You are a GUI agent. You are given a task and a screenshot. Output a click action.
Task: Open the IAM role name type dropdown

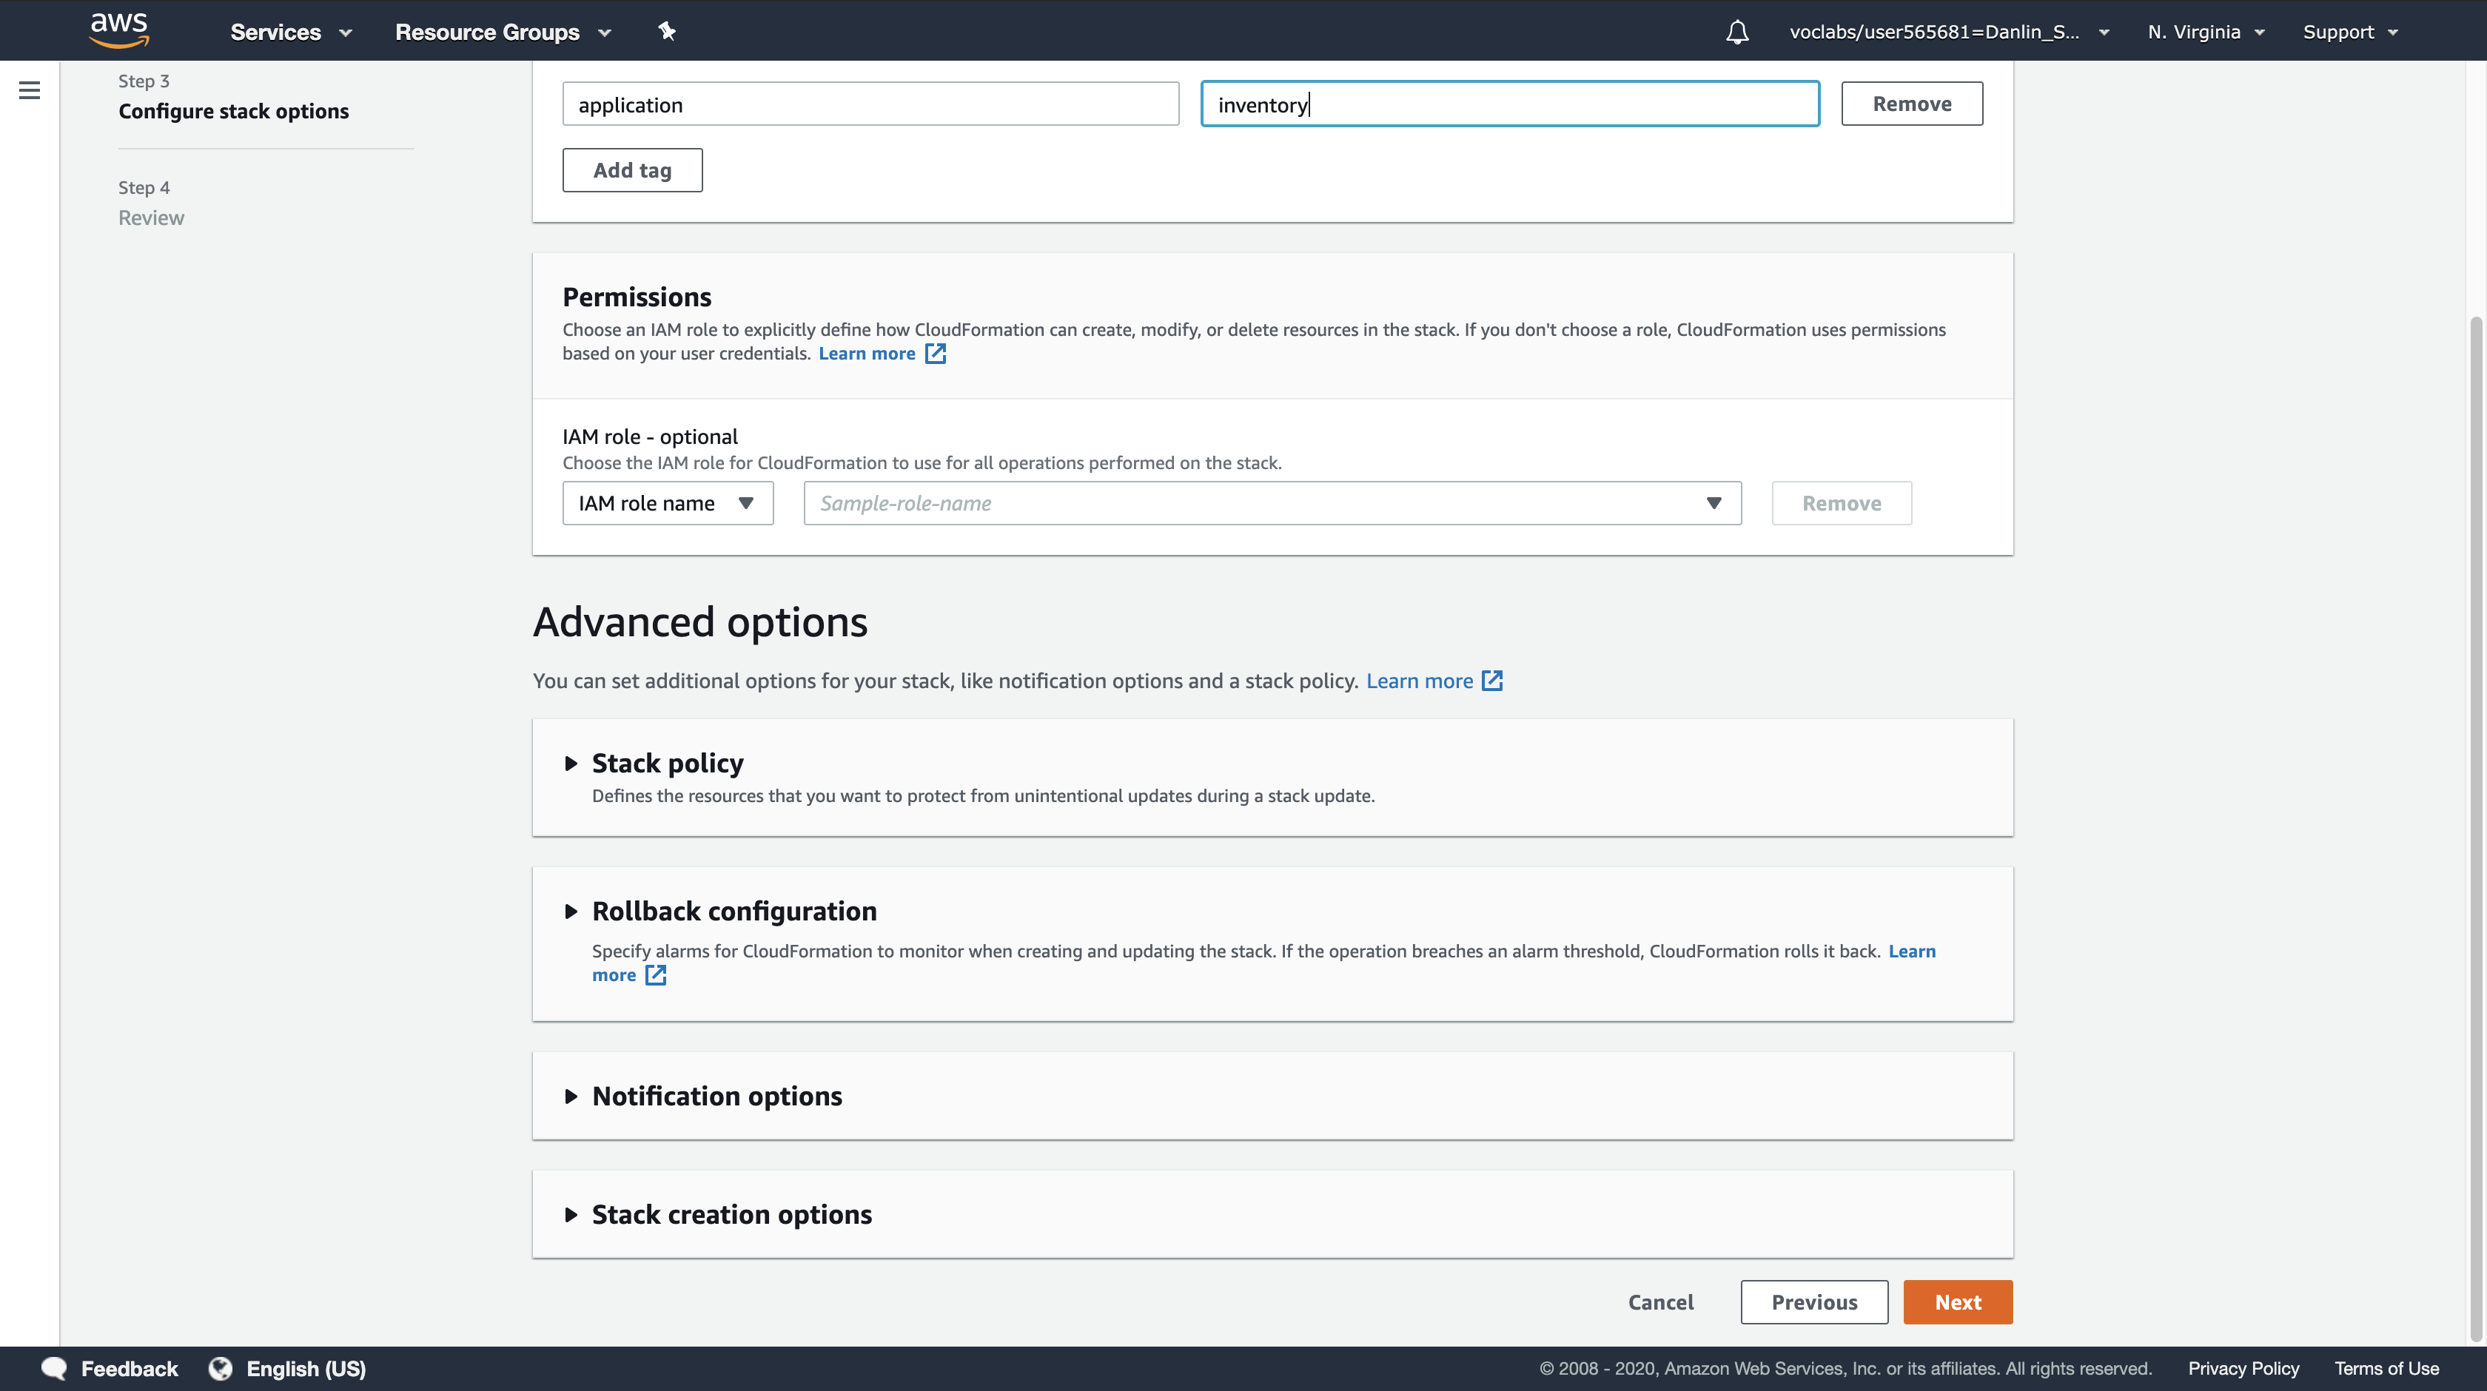point(667,503)
